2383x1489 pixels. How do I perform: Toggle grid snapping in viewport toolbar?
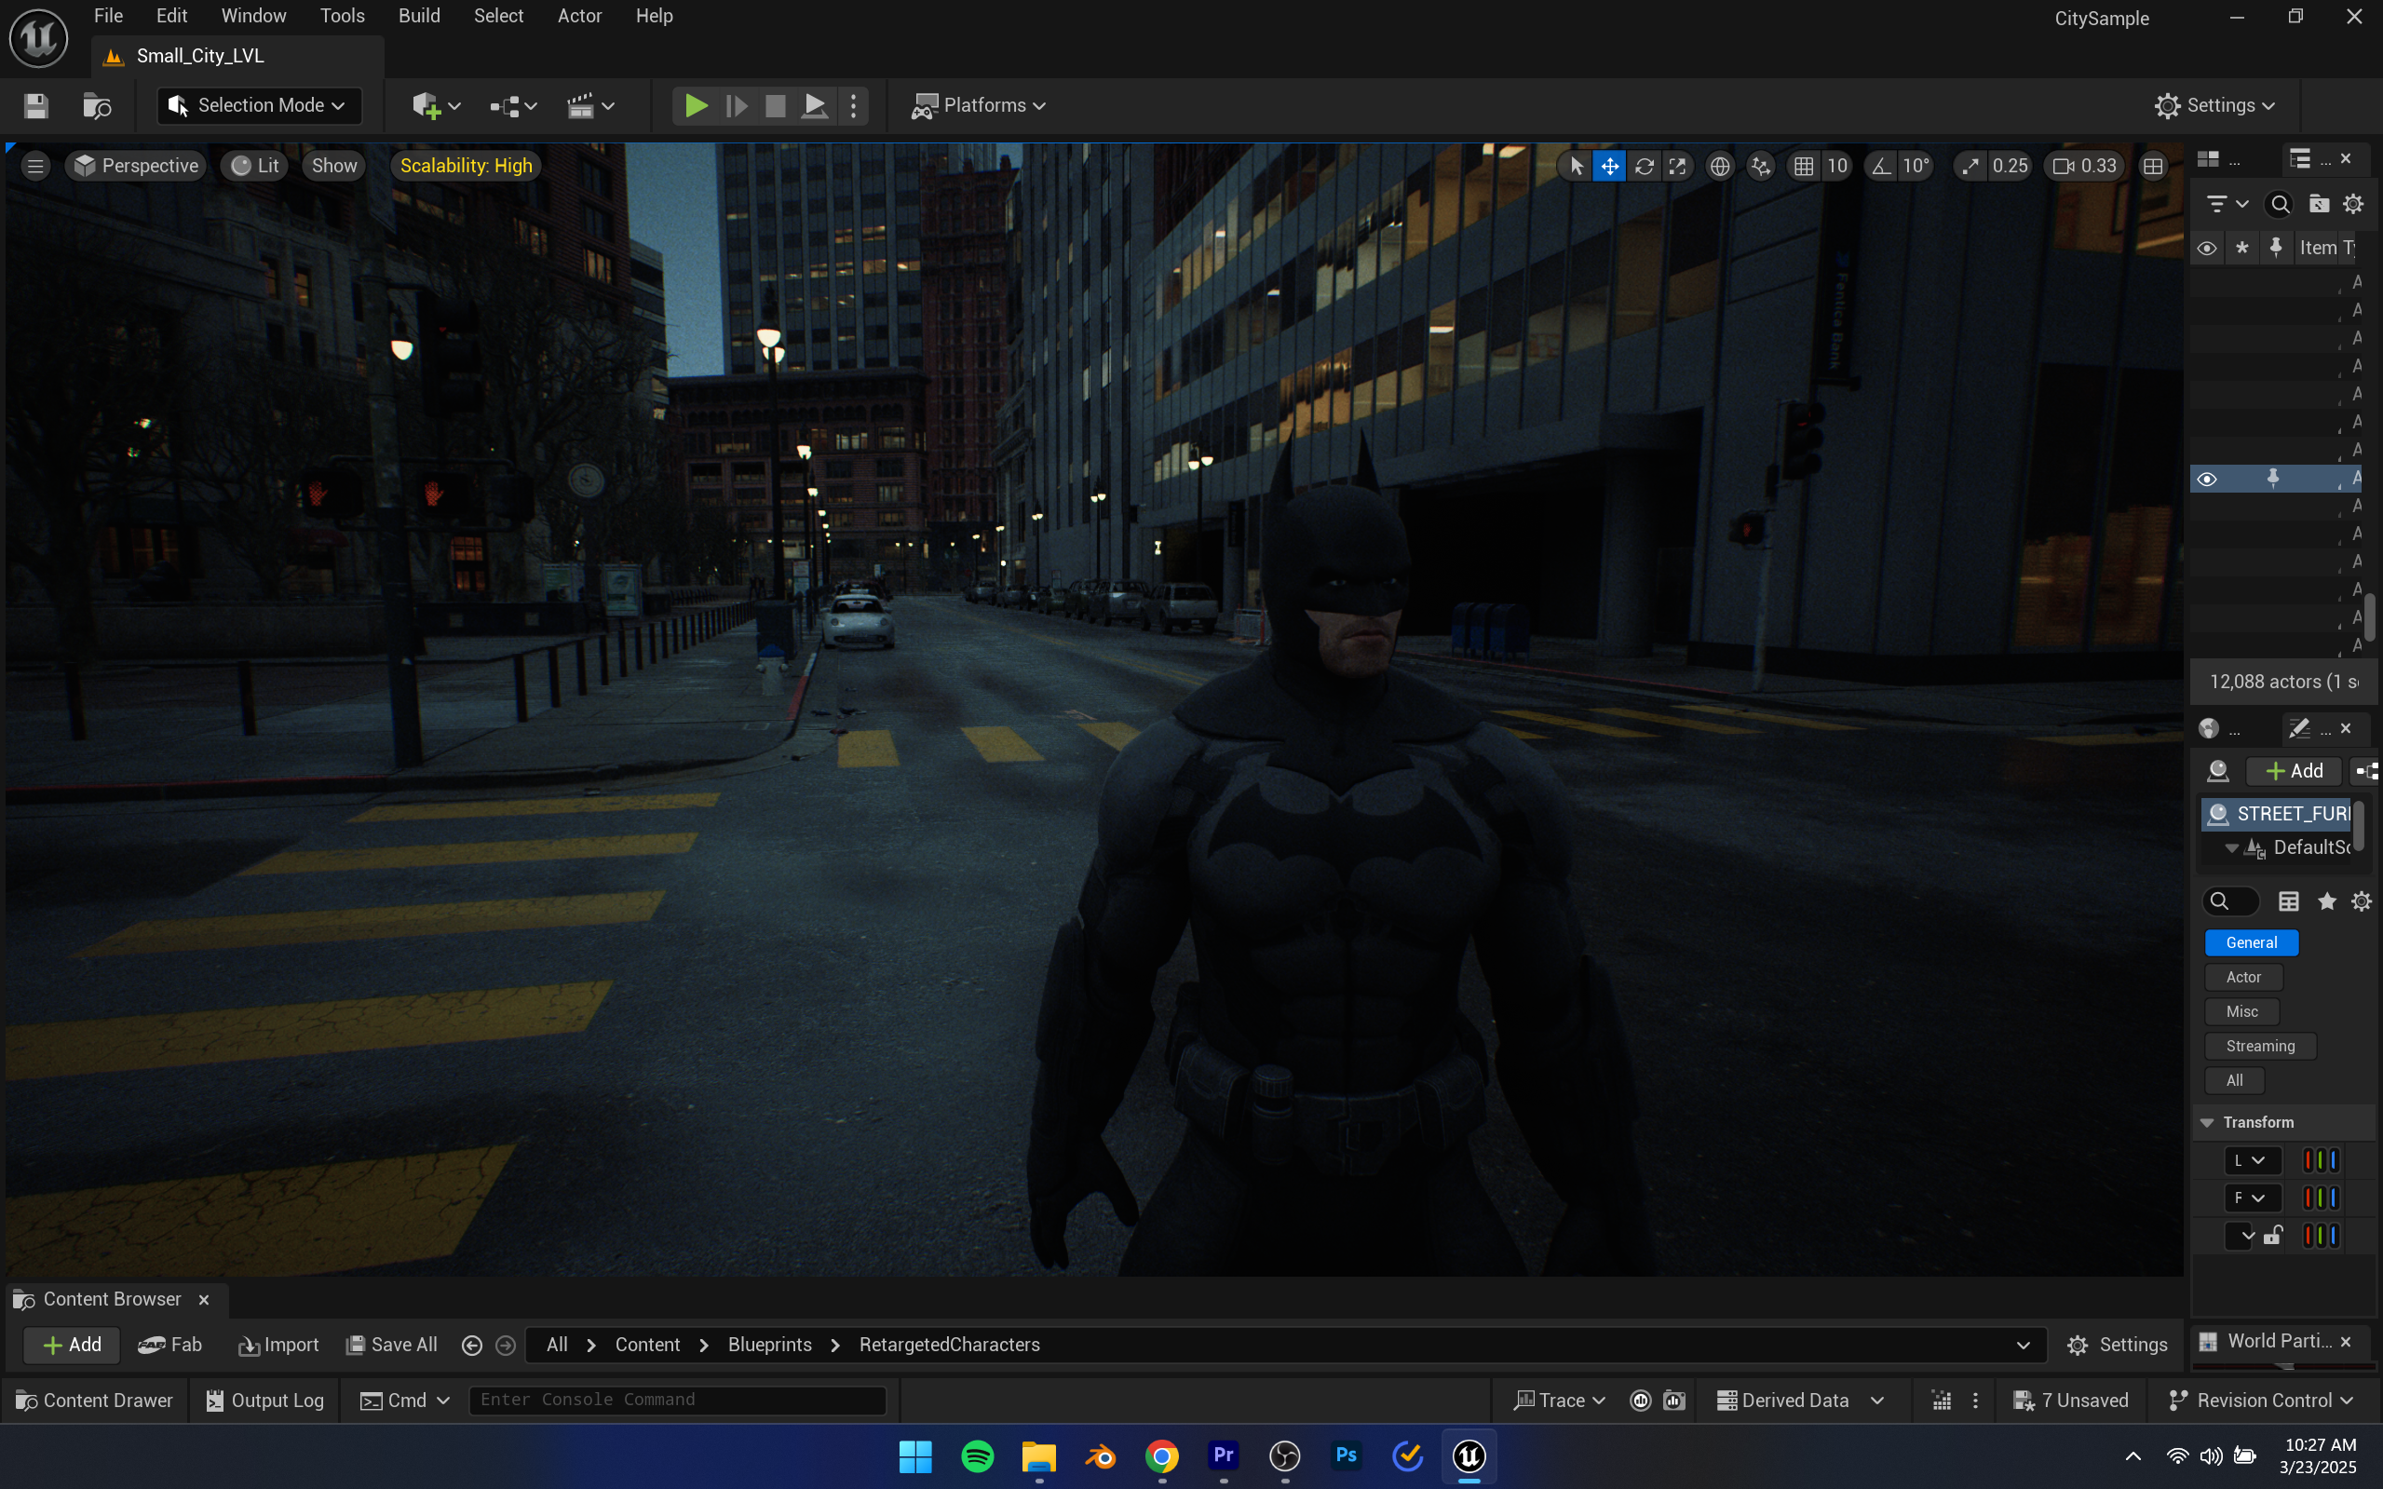1803,166
